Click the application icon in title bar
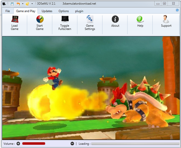Image resolution: width=181 pixels, height=148 pixels. [4, 4]
